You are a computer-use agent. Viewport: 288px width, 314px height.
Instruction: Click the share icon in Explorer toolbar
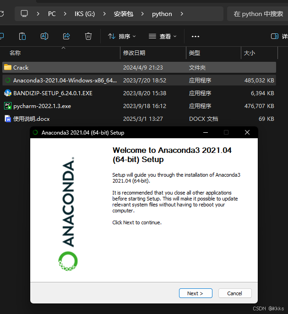(x=66, y=36)
